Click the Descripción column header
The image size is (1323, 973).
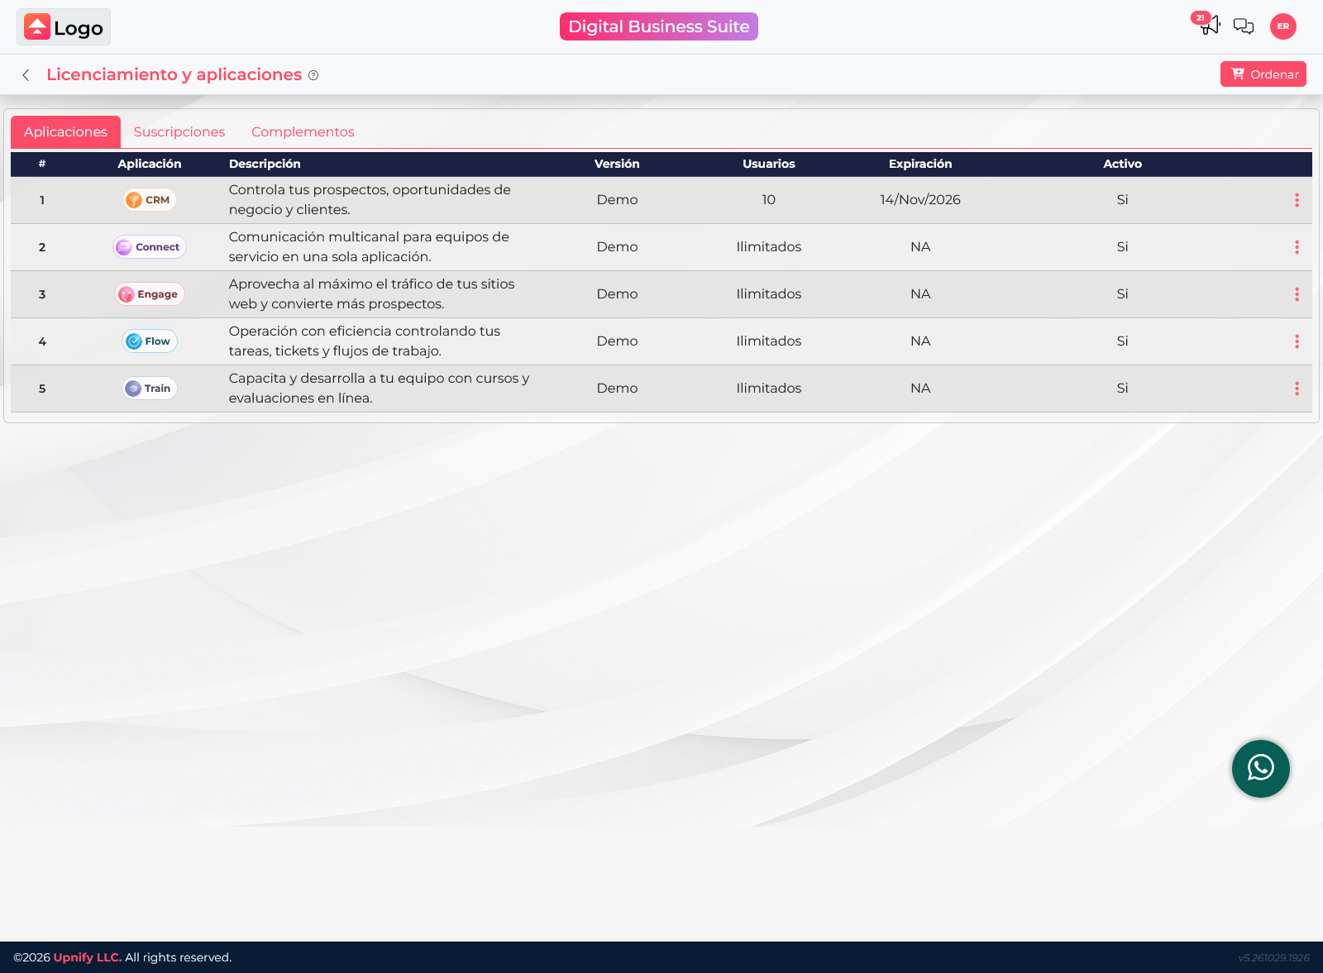(x=265, y=164)
